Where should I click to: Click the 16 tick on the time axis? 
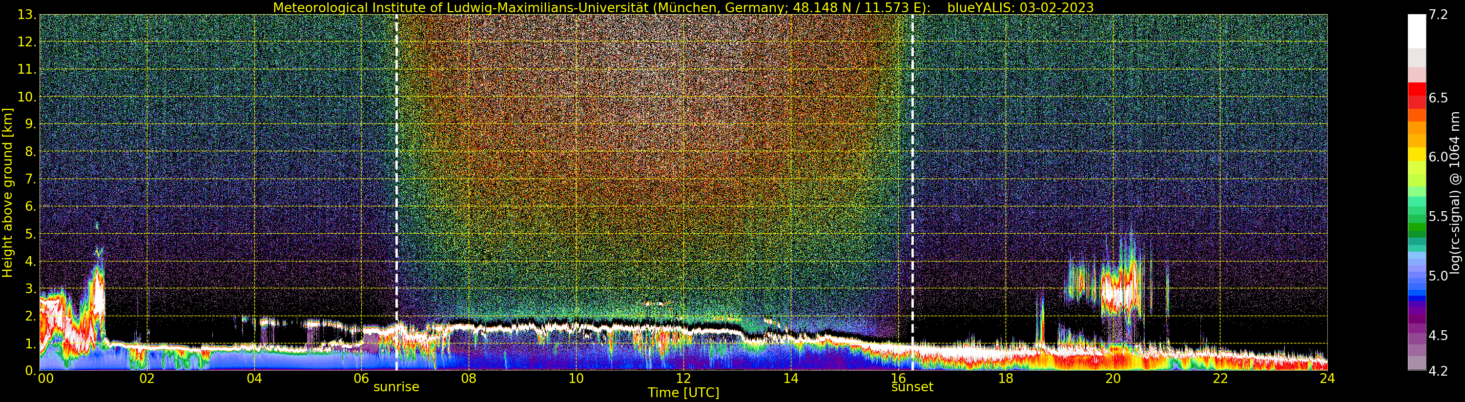point(898,378)
